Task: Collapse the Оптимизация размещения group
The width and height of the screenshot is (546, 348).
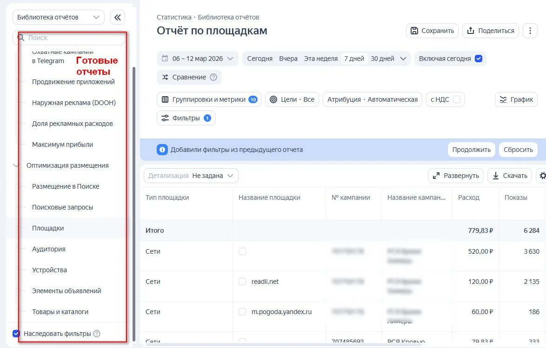Action: click(x=16, y=166)
